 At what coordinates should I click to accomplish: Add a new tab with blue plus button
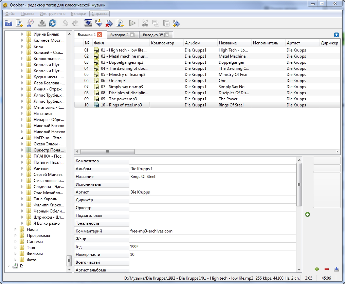coord(336,35)
